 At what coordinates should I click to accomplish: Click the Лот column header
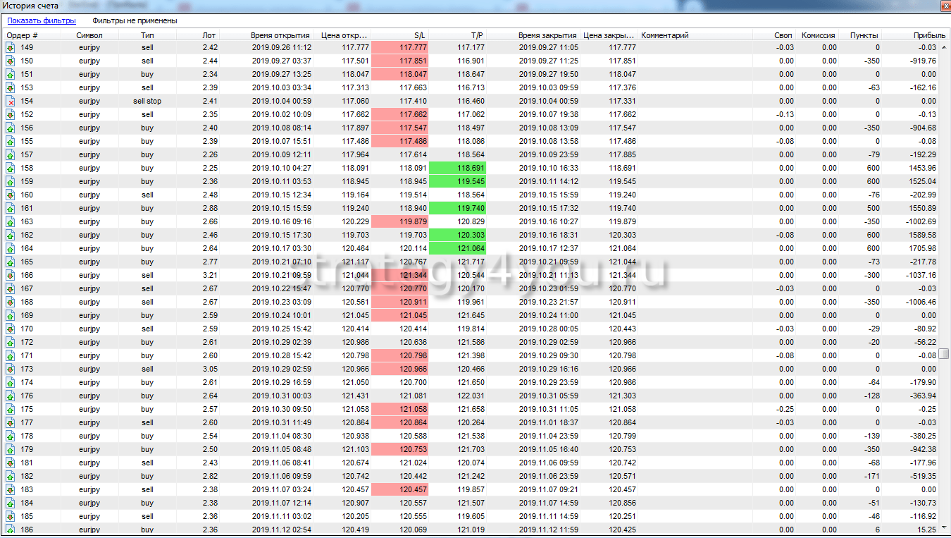coord(209,35)
